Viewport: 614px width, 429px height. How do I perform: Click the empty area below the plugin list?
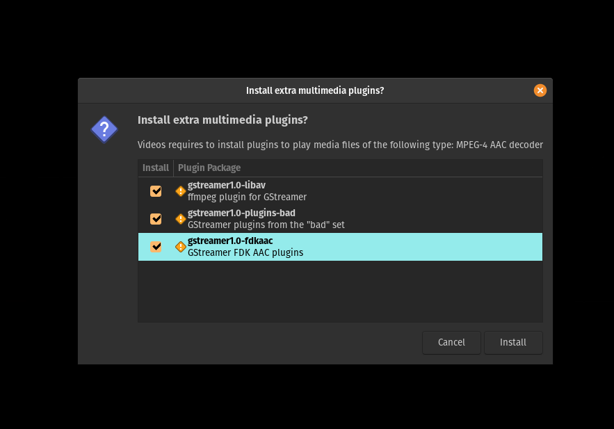click(340, 291)
